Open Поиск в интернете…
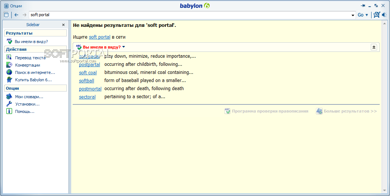Viewport: 390px width, 196px height. point(35,72)
